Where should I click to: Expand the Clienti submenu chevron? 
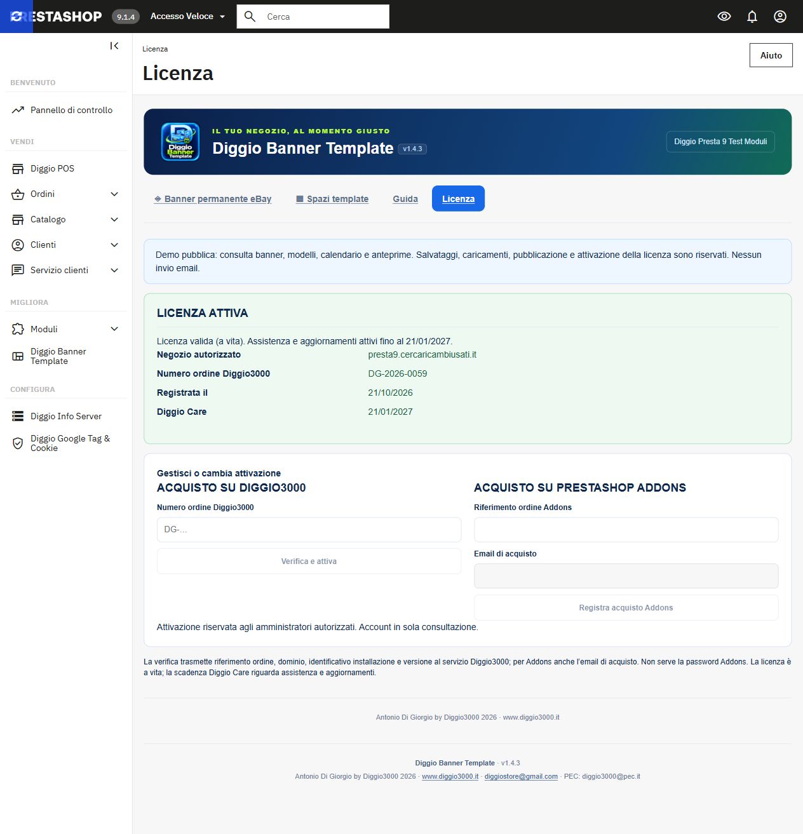pos(114,245)
